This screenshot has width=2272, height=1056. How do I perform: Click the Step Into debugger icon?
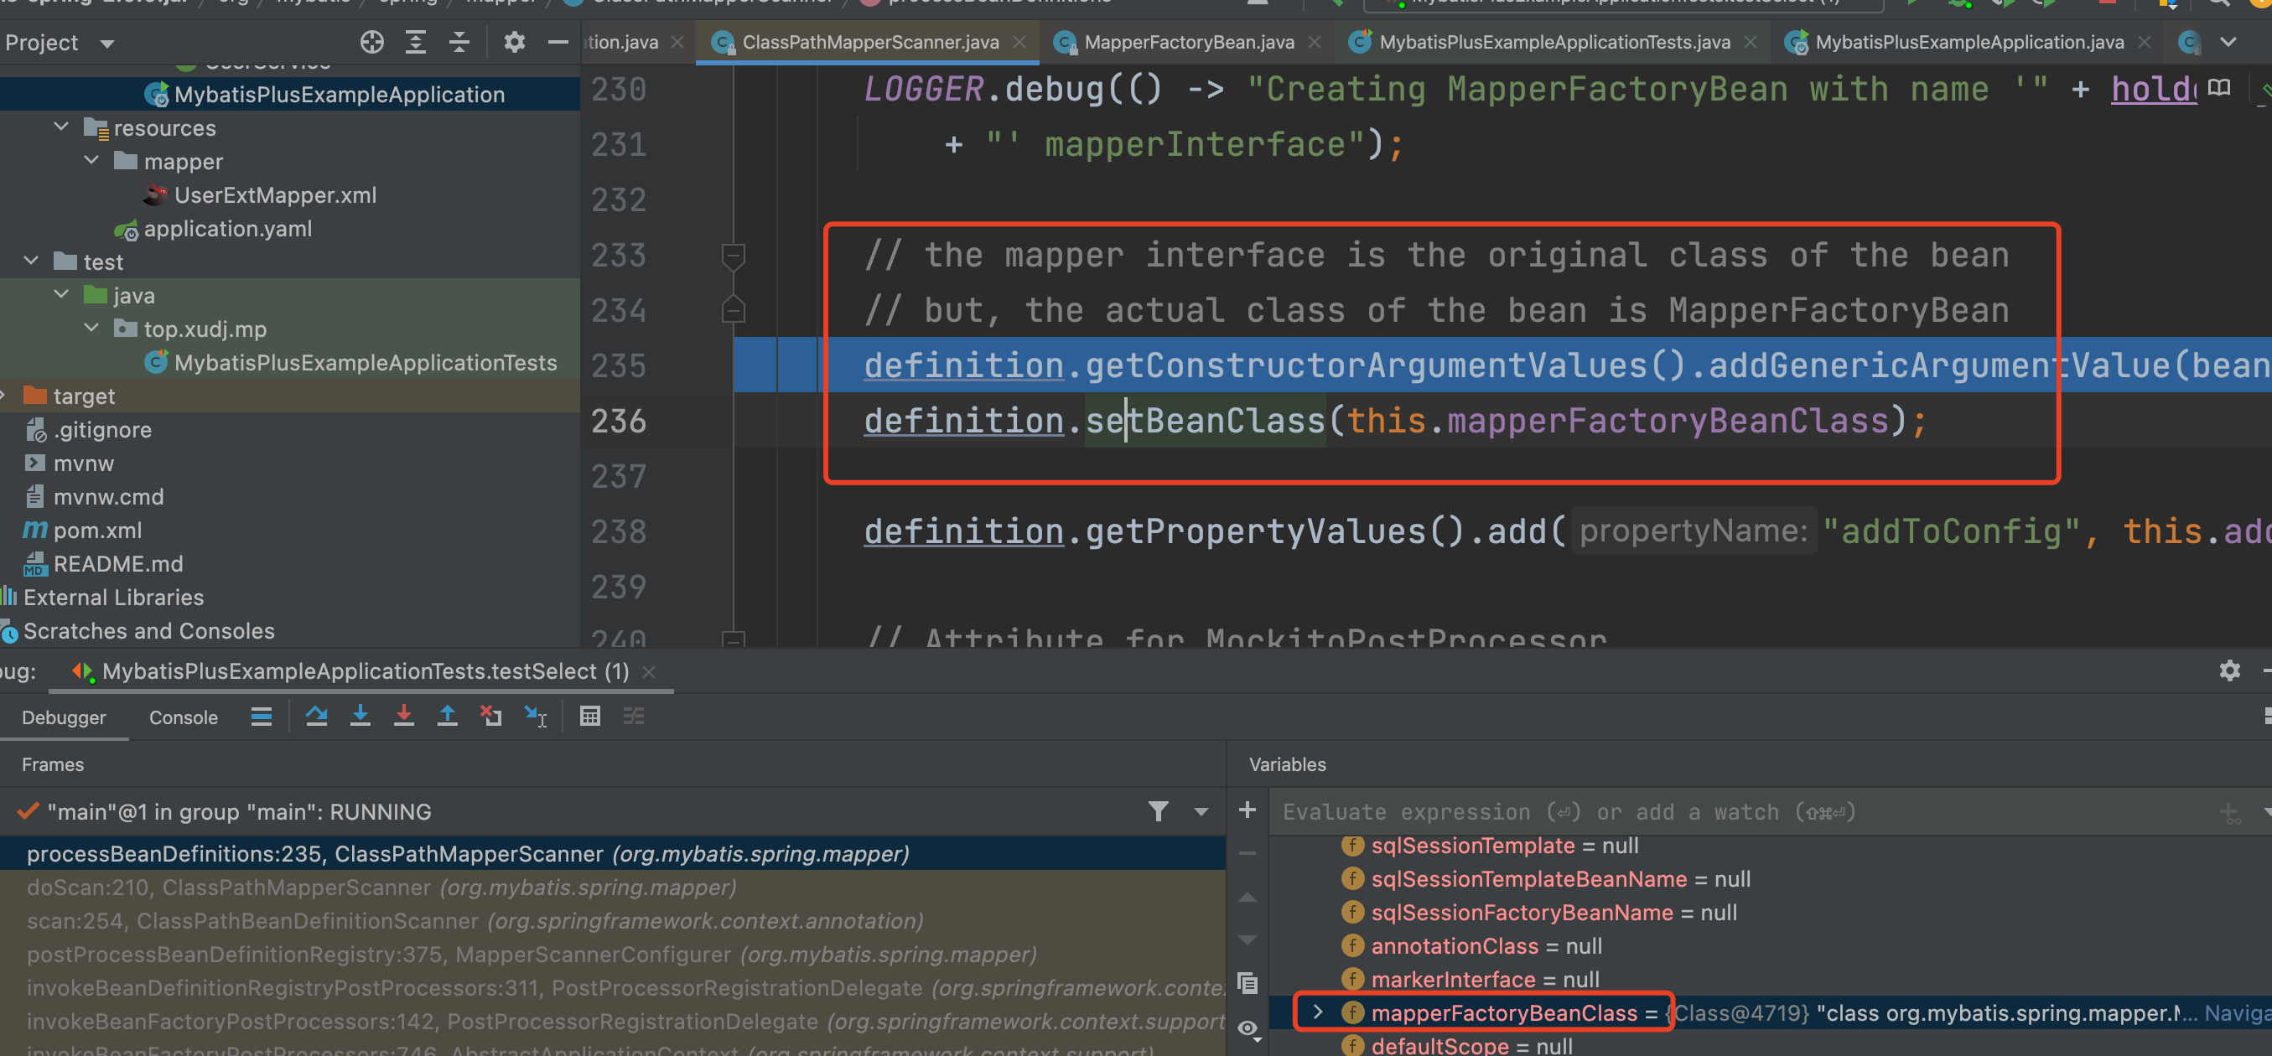click(360, 717)
